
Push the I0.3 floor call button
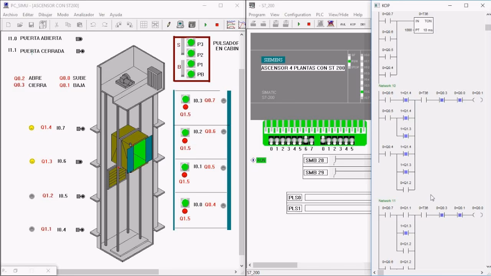(x=186, y=99)
